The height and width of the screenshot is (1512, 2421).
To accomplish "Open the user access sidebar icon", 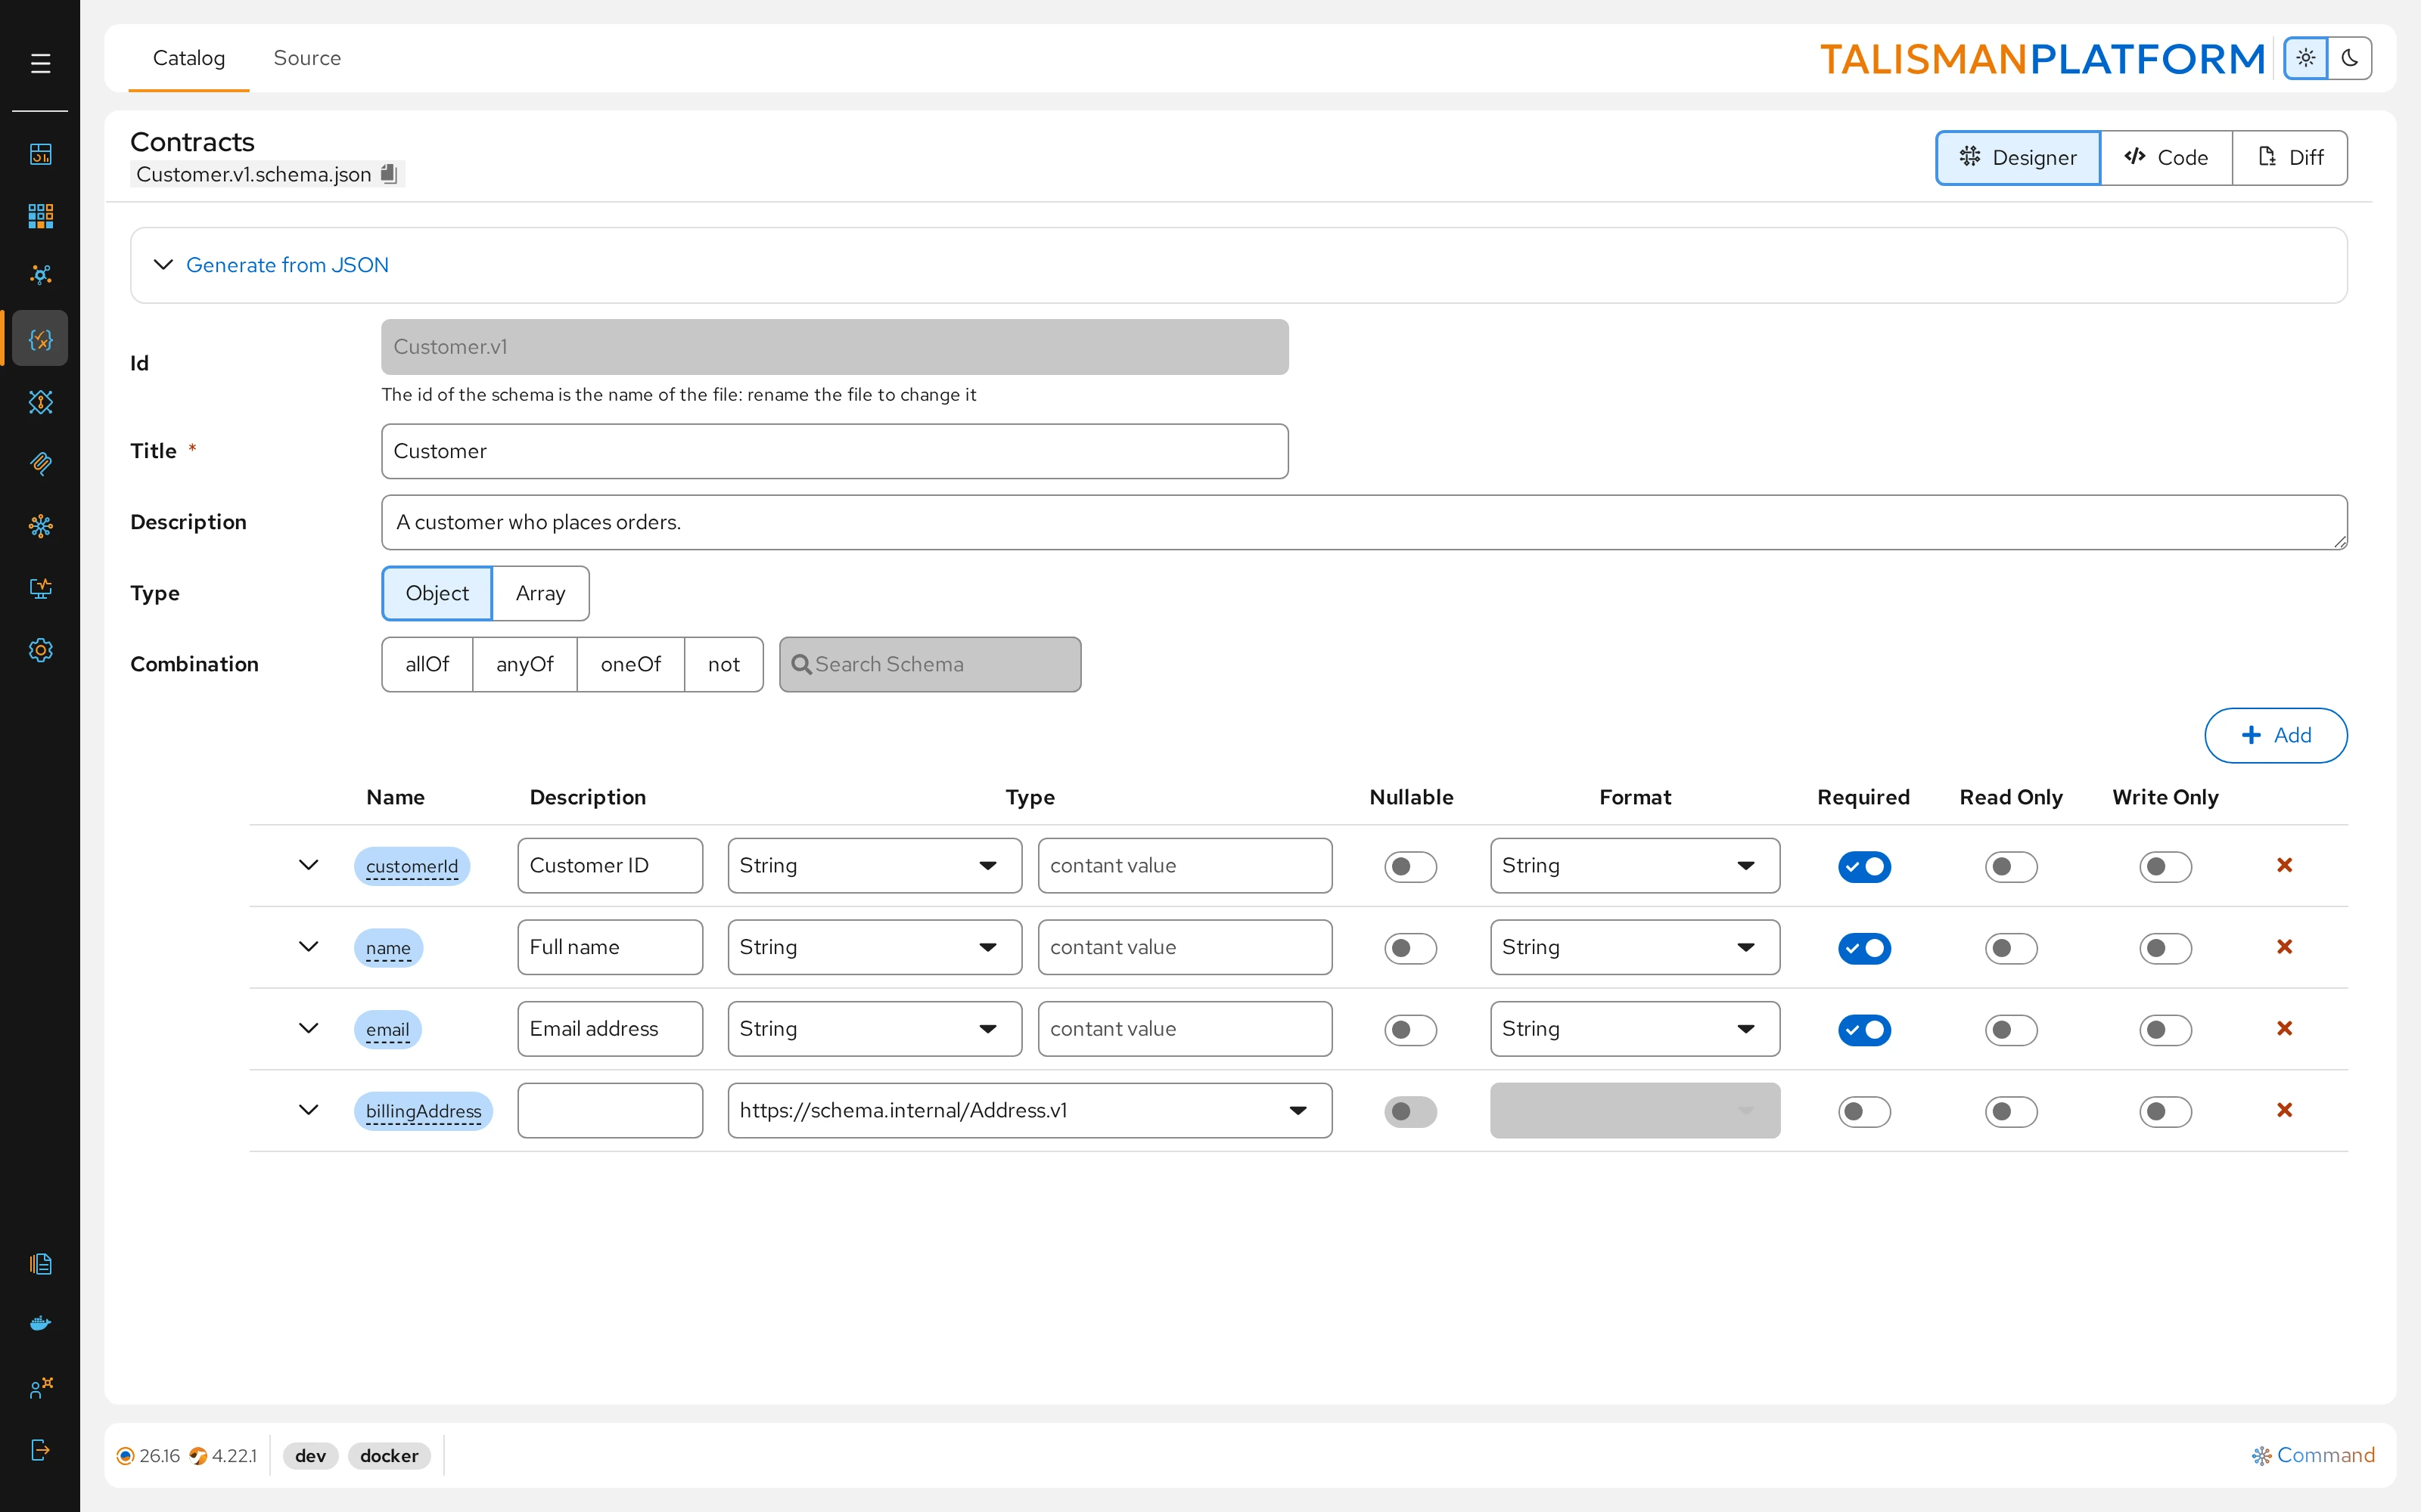I will click(x=40, y=1388).
